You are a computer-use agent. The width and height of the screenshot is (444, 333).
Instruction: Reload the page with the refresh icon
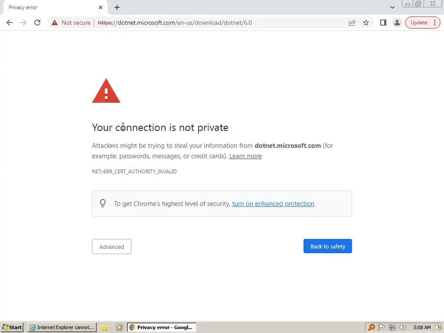[x=37, y=23]
